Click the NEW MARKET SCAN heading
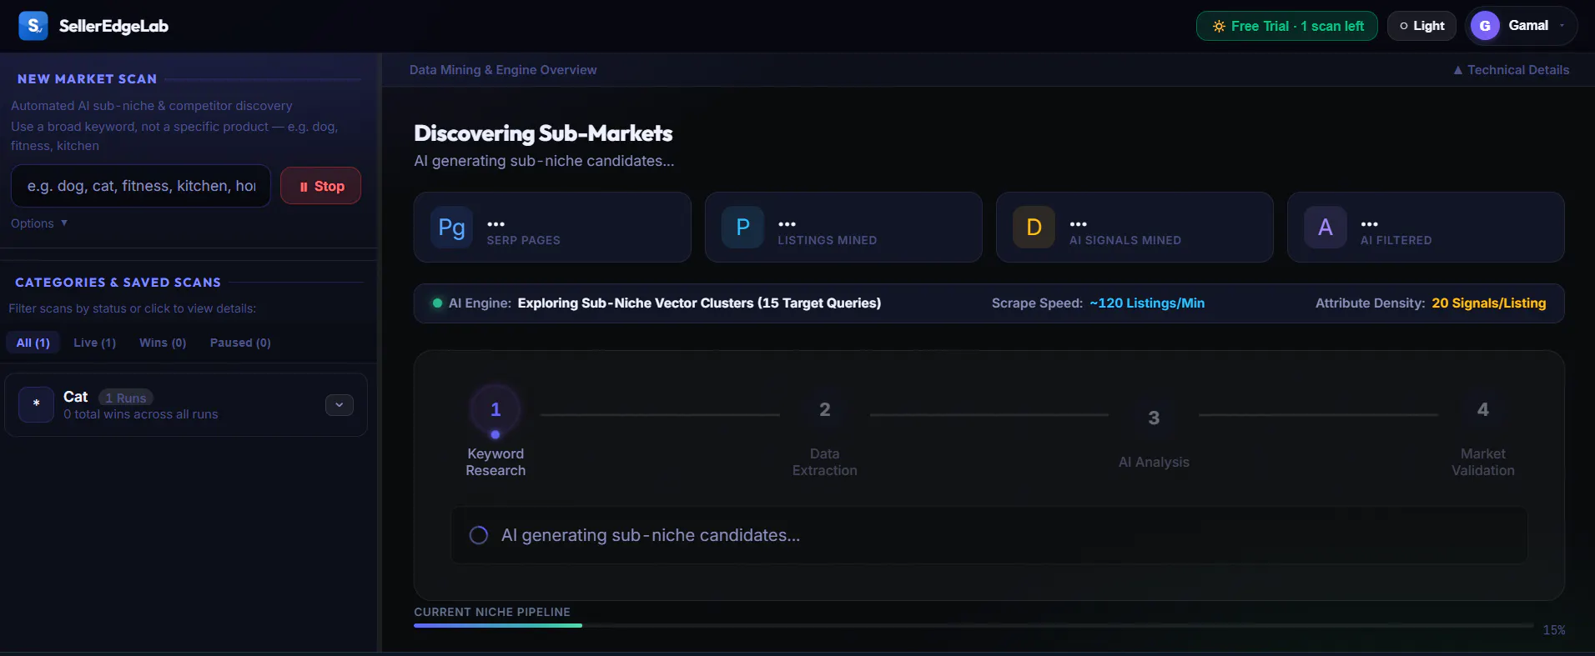 click(87, 79)
